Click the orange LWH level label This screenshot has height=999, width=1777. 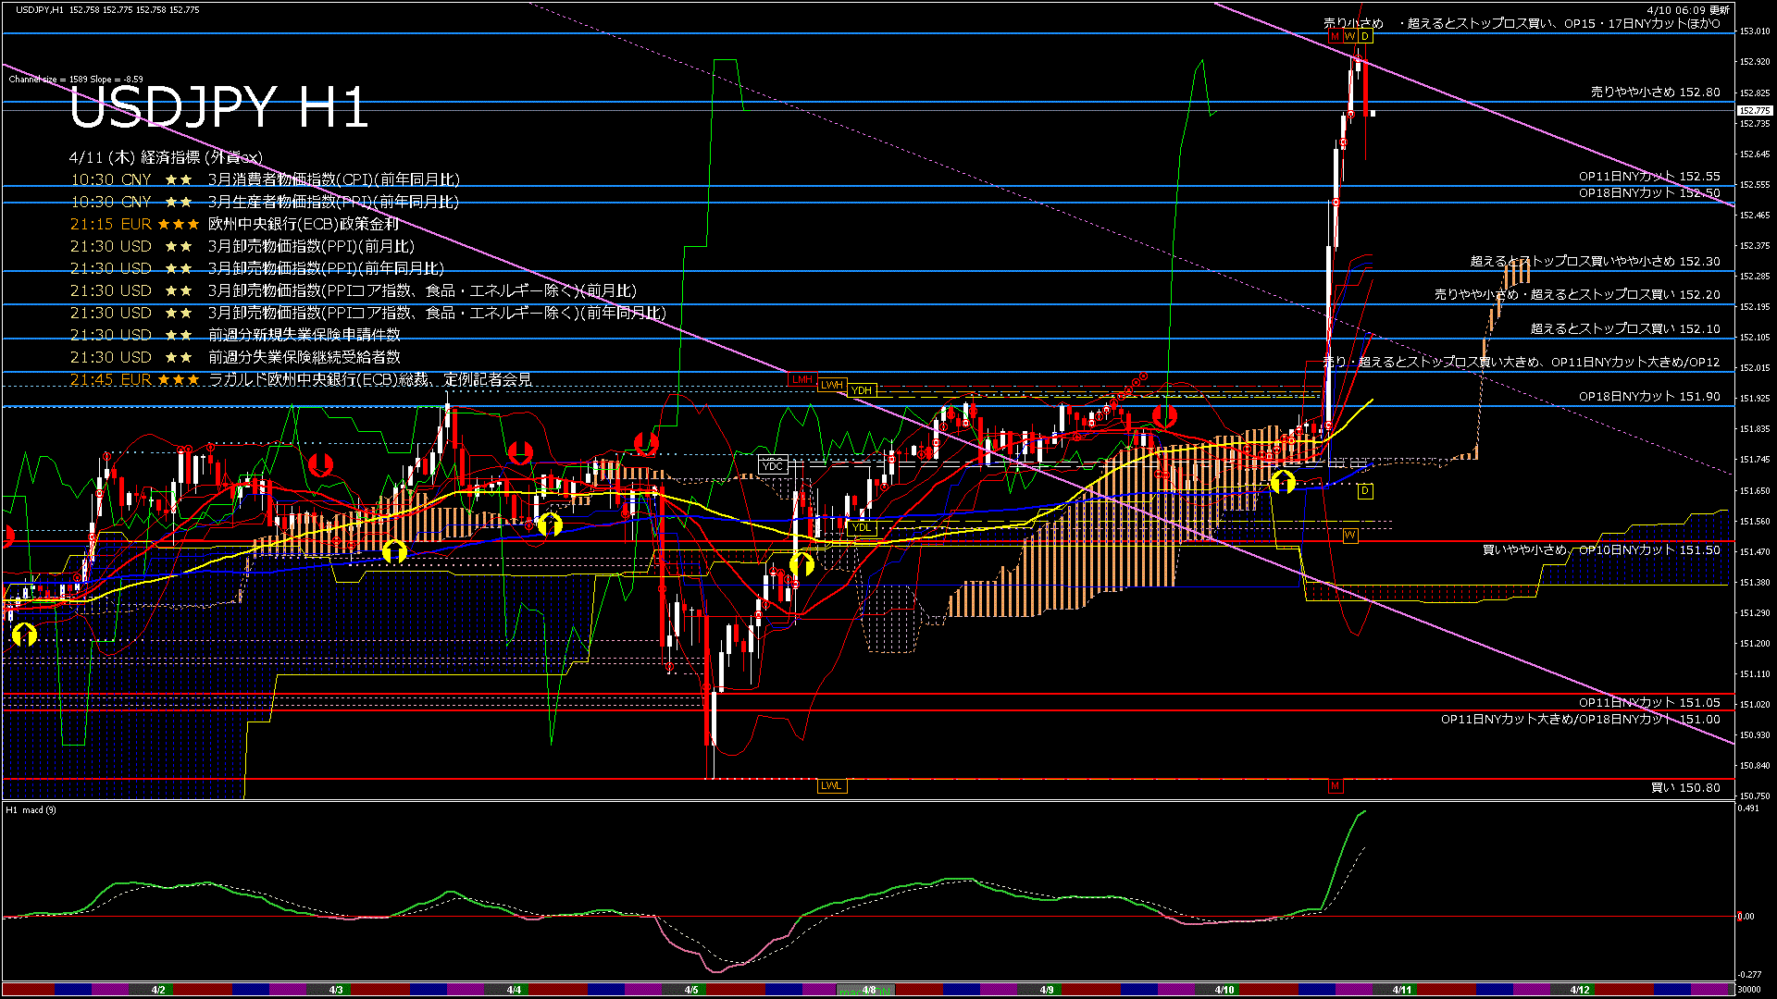pyautogui.click(x=832, y=385)
